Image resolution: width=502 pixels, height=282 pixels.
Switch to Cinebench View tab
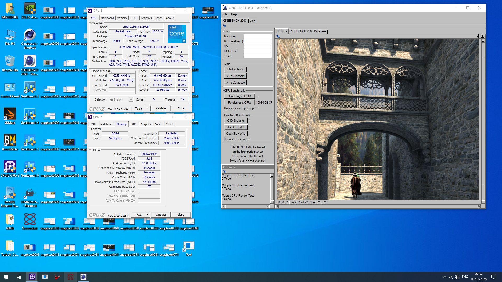(253, 21)
